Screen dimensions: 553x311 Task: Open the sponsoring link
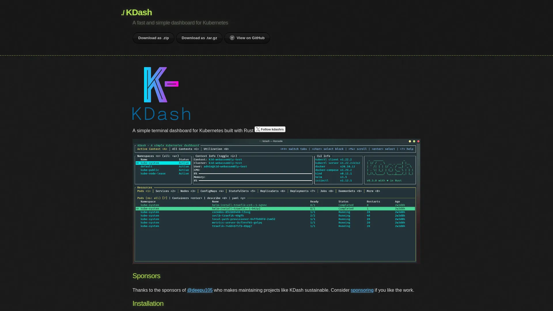(x=362, y=290)
